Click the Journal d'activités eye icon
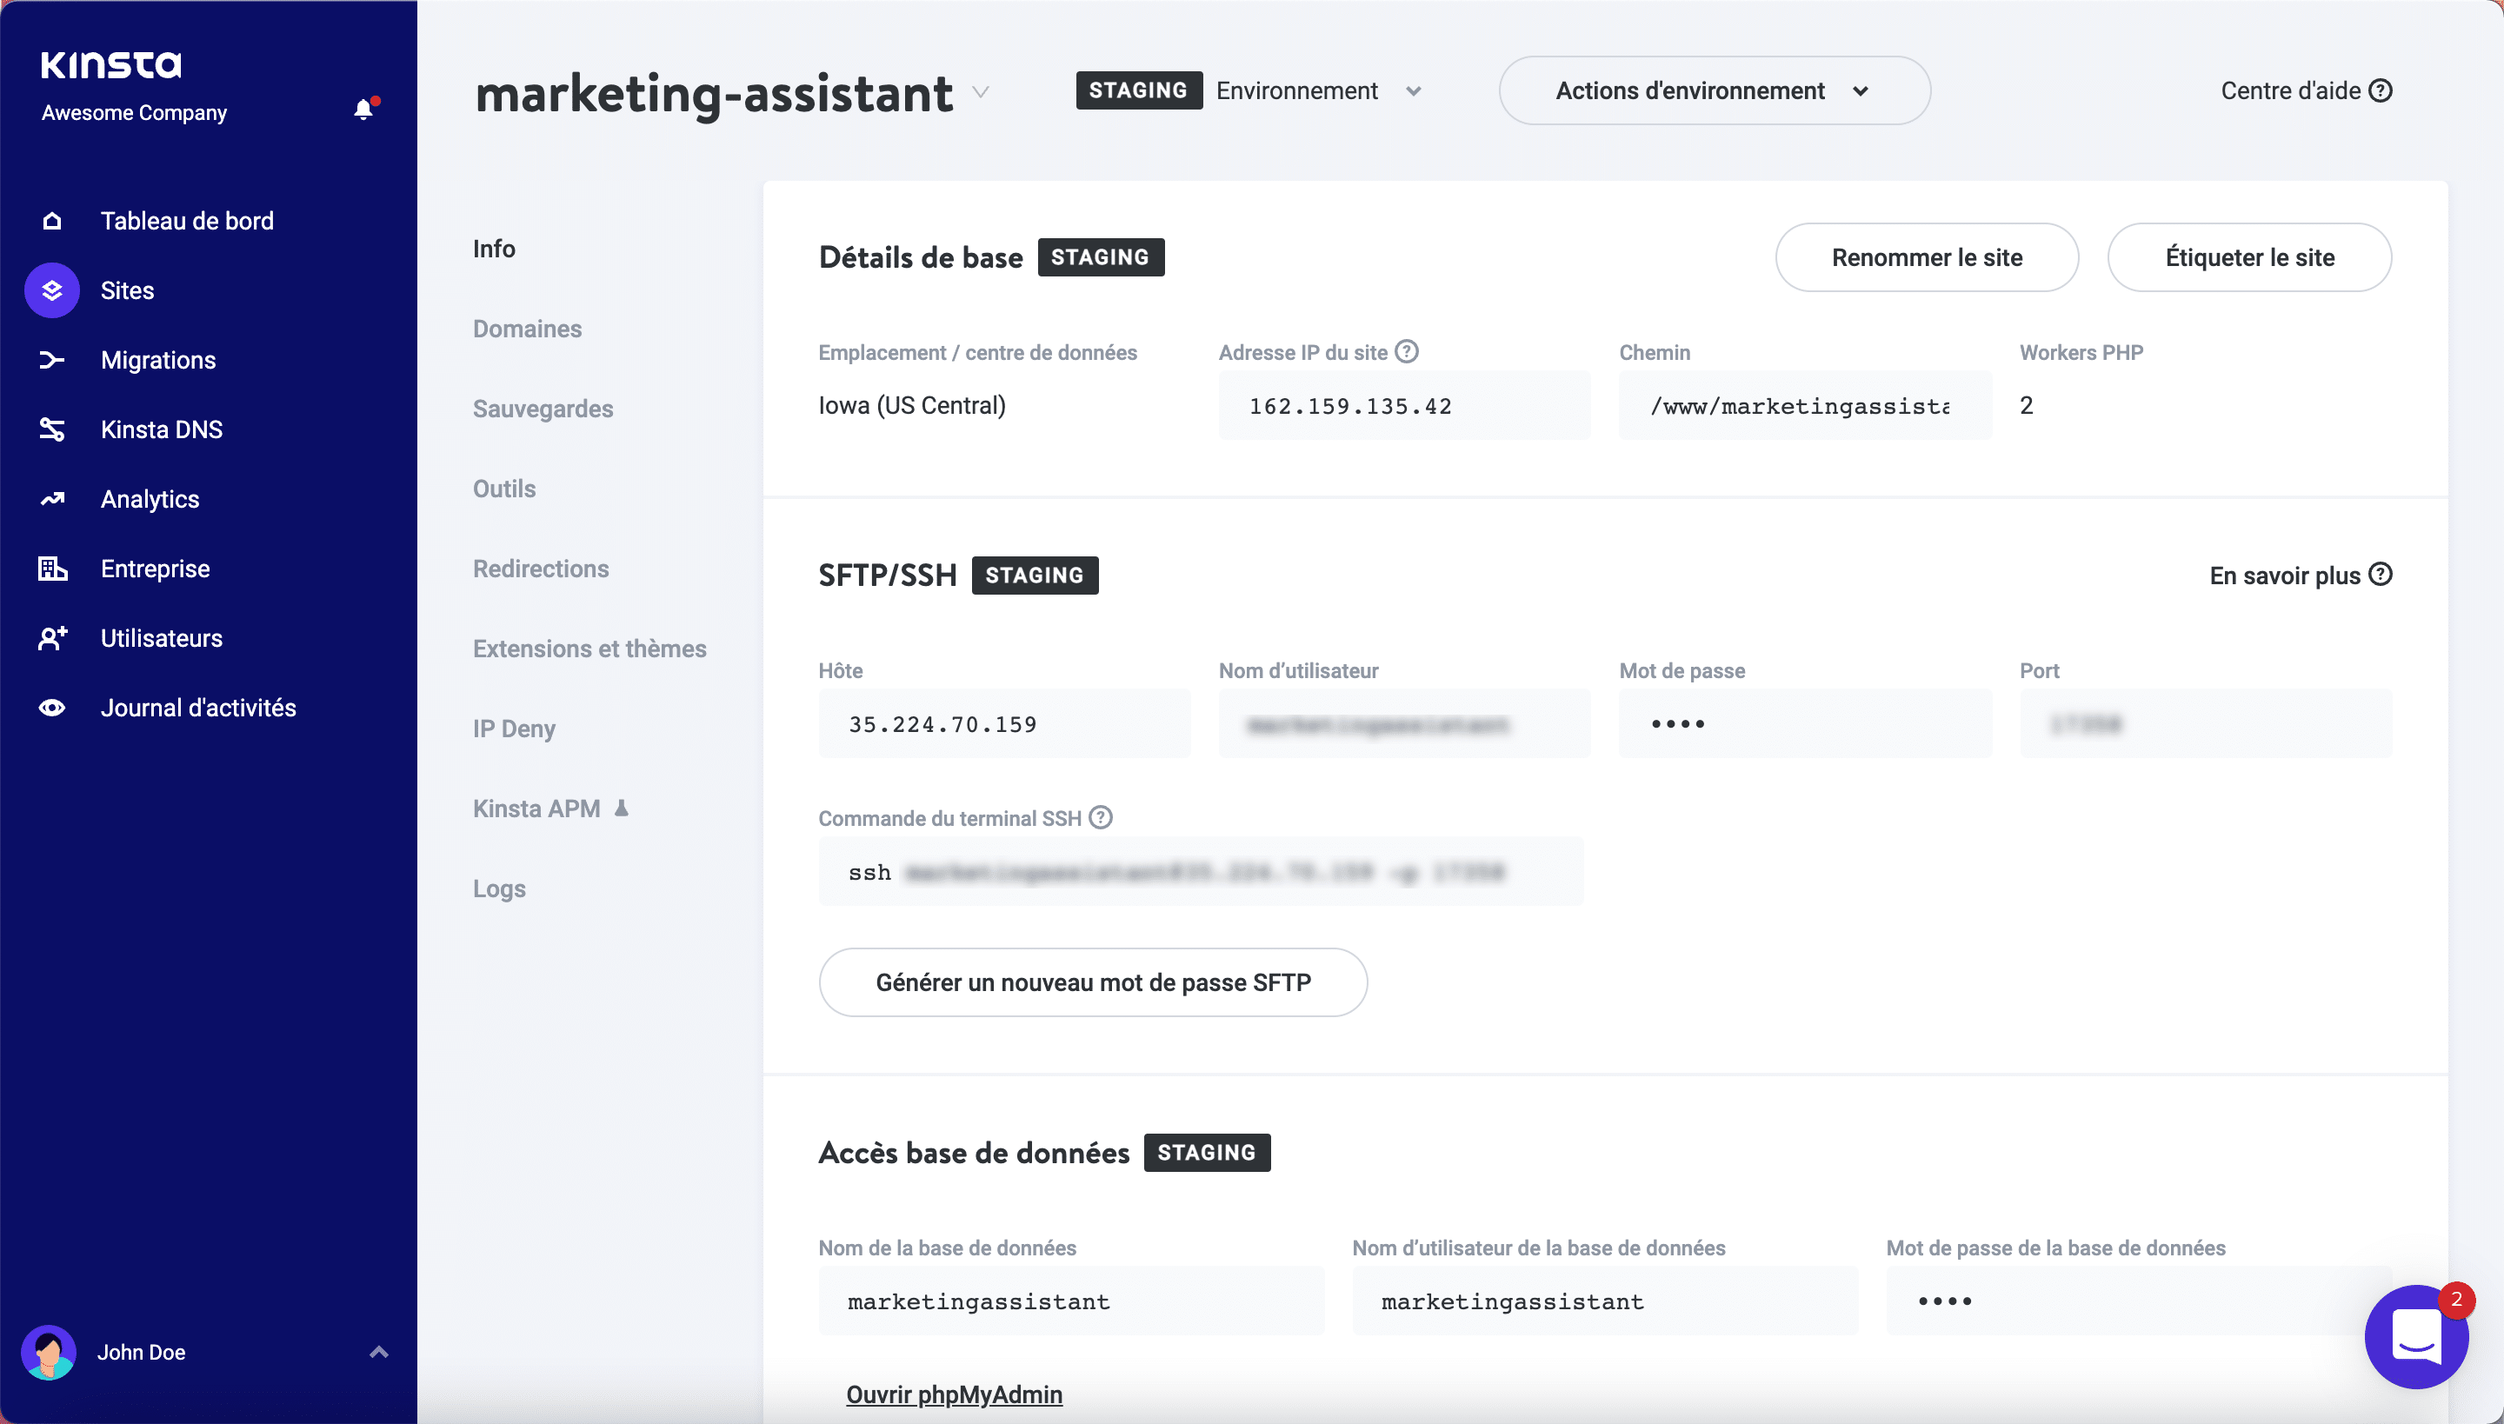 pyautogui.click(x=52, y=707)
